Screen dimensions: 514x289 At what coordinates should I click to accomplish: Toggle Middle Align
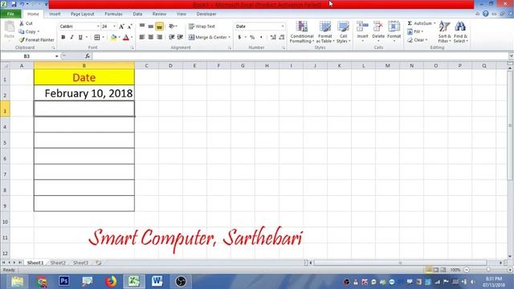[x=150, y=26]
